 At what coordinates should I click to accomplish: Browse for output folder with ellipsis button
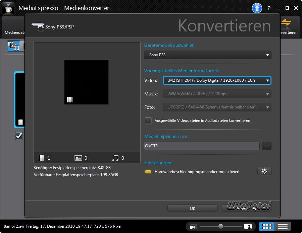266,146
